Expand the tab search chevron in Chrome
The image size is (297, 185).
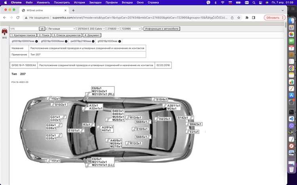click(x=283, y=10)
